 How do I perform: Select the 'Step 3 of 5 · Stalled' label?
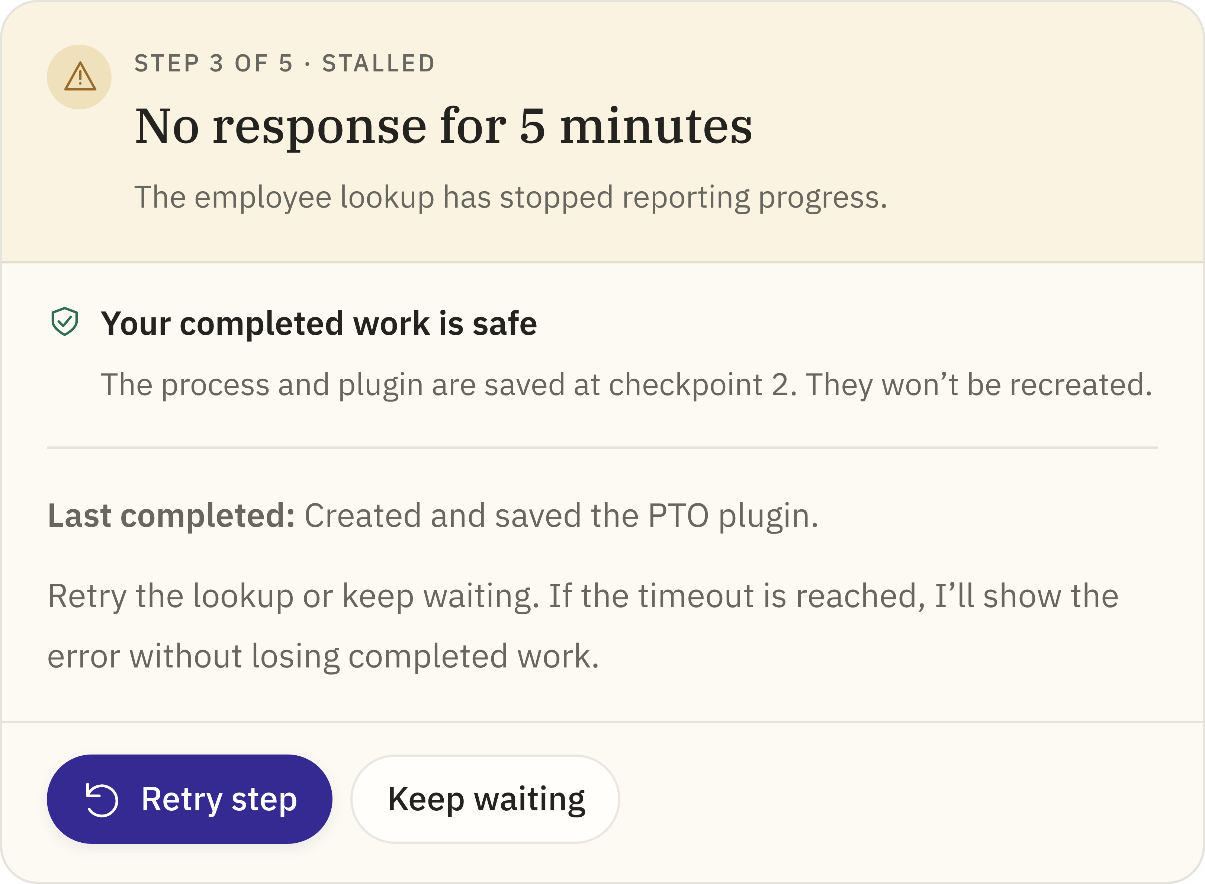[285, 64]
